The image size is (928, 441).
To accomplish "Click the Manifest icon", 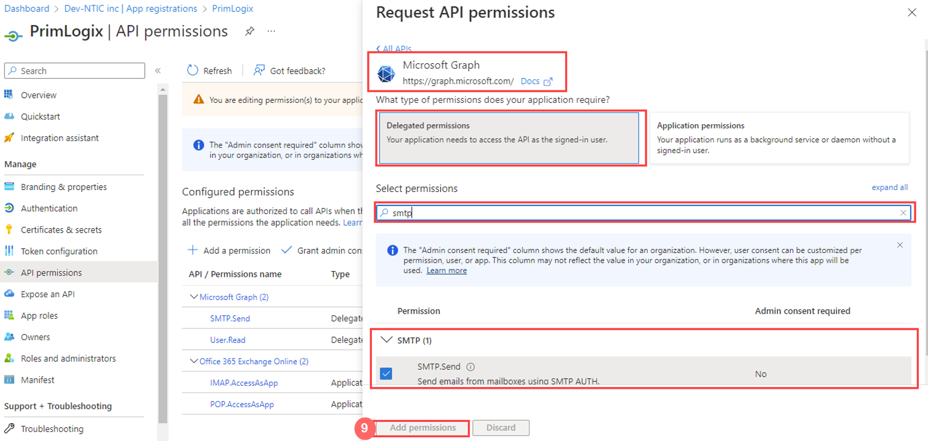I will click(x=9, y=379).
